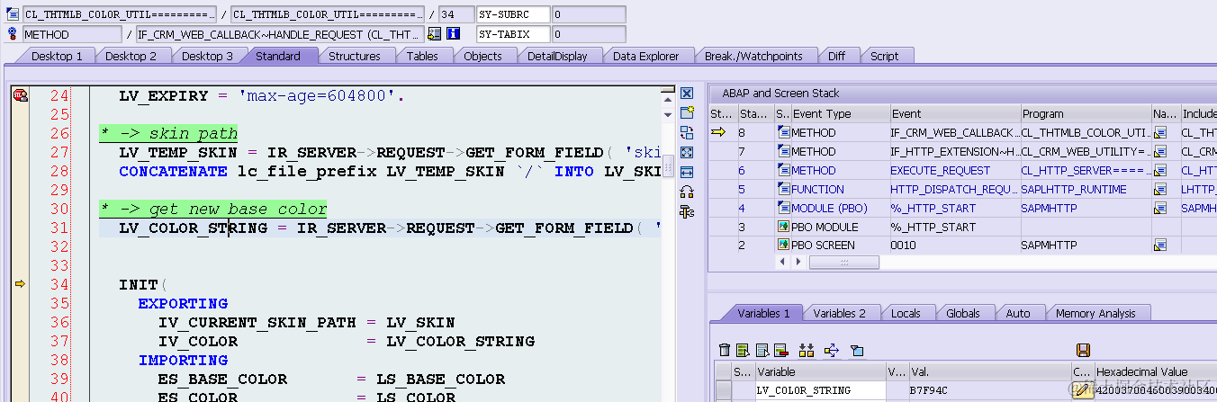Switch to Desktop 3 tab
Image resolution: width=1217 pixels, height=402 pixels.
tap(205, 56)
